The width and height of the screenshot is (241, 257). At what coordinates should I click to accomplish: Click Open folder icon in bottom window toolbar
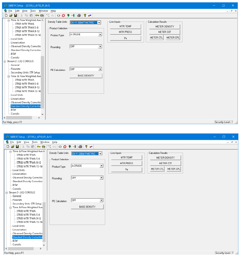point(13,147)
